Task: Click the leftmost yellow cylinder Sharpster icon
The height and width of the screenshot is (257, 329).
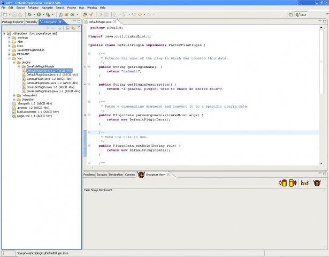Action: pos(282,183)
